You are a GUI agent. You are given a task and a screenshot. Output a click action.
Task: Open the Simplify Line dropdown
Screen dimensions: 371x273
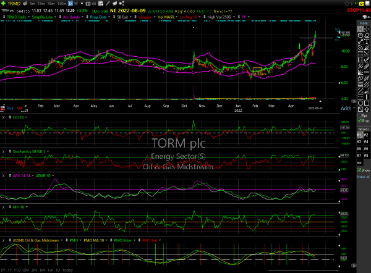(x=55, y=17)
